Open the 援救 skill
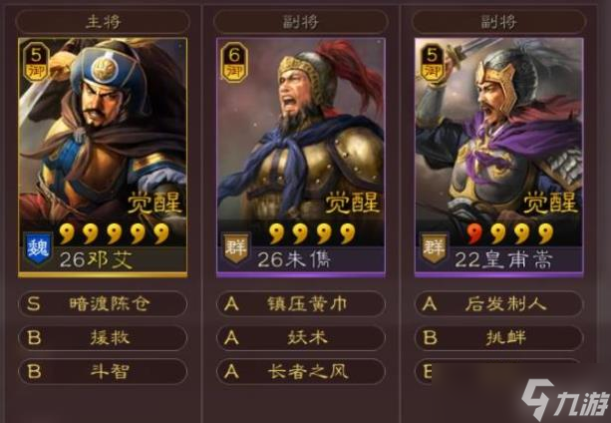This screenshot has height=423, width=611. [103, 337]
